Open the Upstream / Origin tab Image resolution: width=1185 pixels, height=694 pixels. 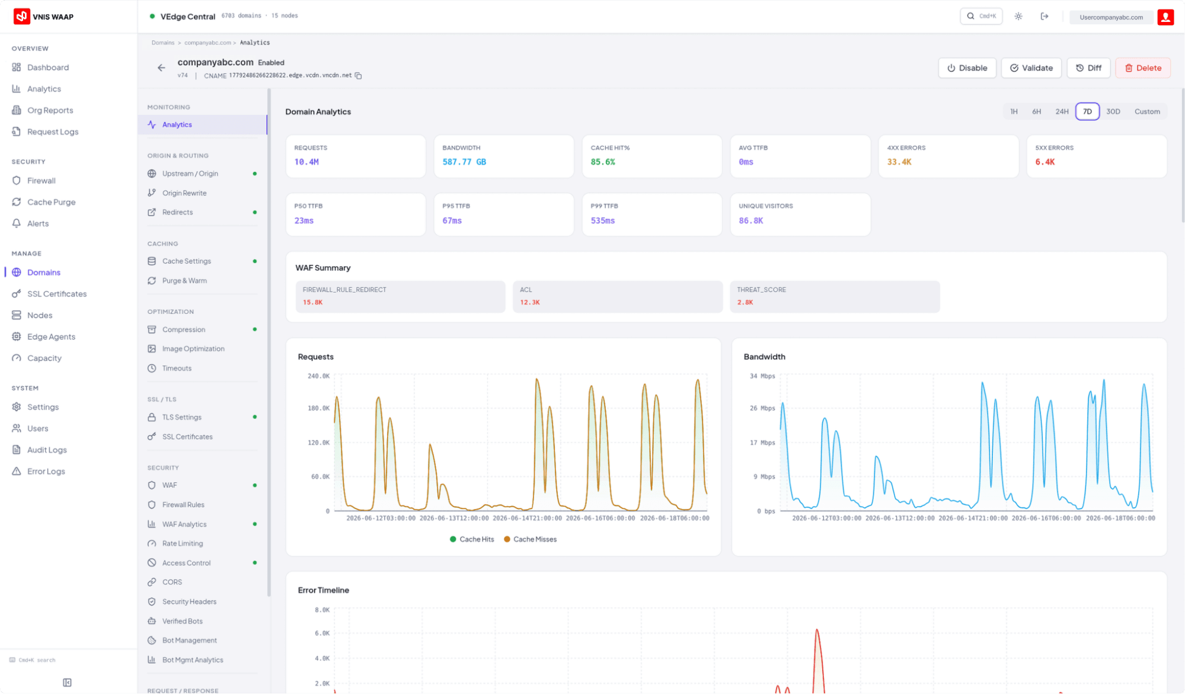(x=190, y=174)
